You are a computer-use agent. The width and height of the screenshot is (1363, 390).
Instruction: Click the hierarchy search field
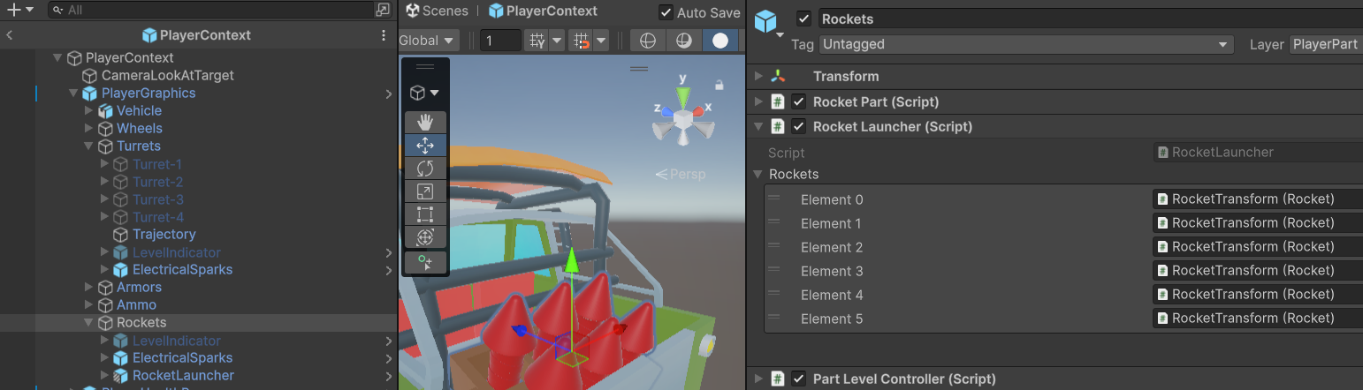click(x=212, y=10)
